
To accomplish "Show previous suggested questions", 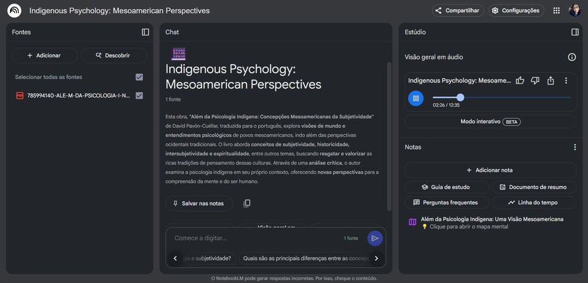I will point(175,259).
